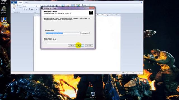Open the font family combo box
Viewport: 179px width, 100px height.
click(x=29, y=6)
